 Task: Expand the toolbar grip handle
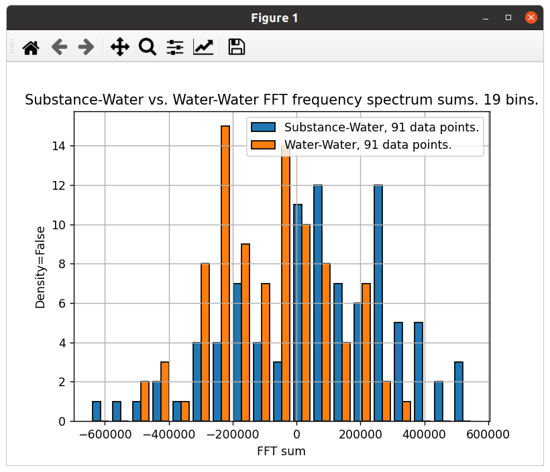coord(11,47)
